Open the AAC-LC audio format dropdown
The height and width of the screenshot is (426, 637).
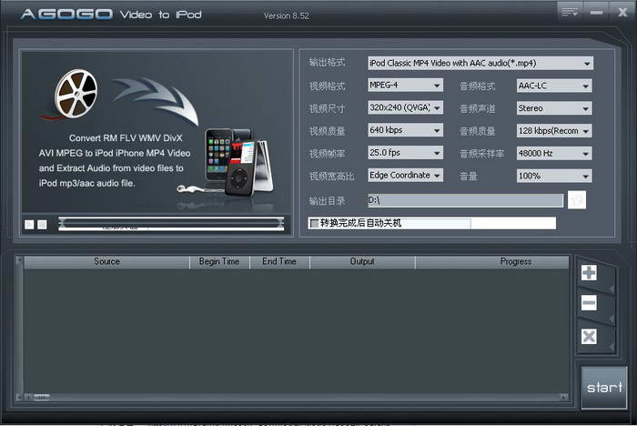[554, 86]
